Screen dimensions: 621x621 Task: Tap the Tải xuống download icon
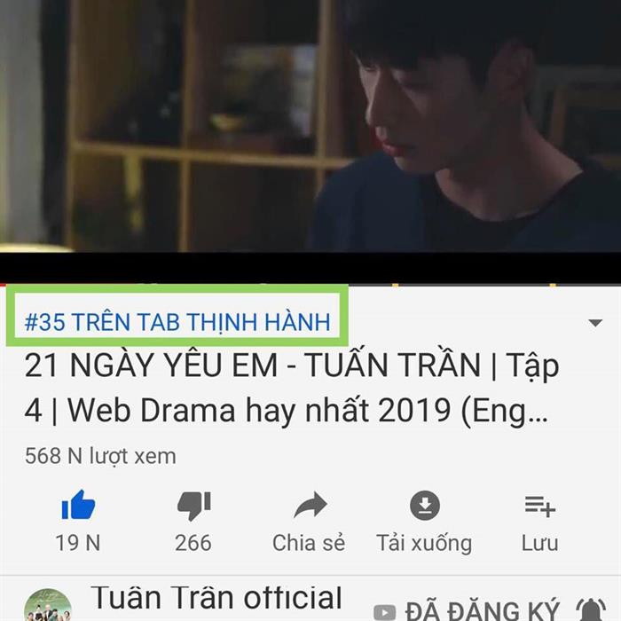[425, 505]
